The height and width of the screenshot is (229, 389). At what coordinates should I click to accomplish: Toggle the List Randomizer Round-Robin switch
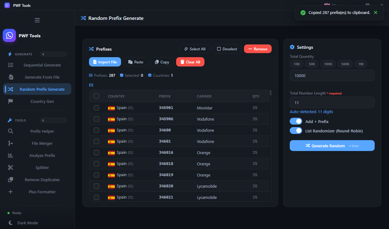[x=296, y=131]
